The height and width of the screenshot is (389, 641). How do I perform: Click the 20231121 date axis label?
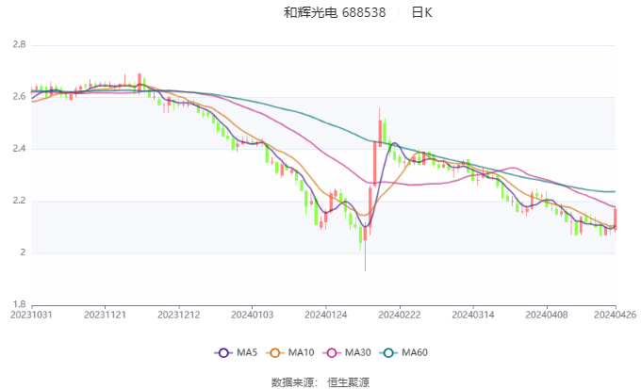[x=105, y=315]
